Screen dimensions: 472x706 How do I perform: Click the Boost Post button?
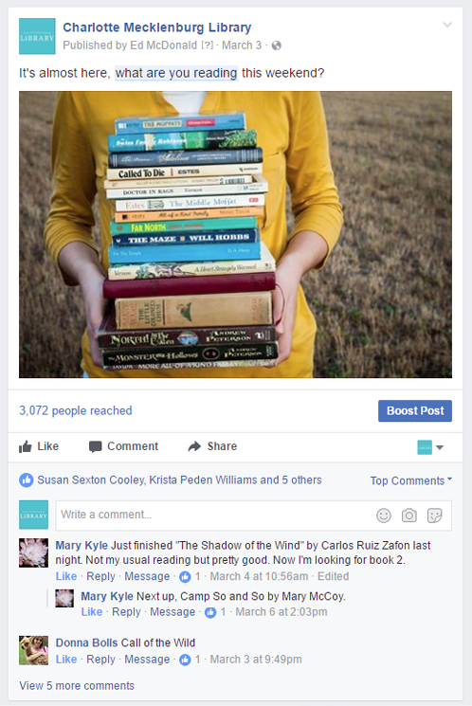415,410
